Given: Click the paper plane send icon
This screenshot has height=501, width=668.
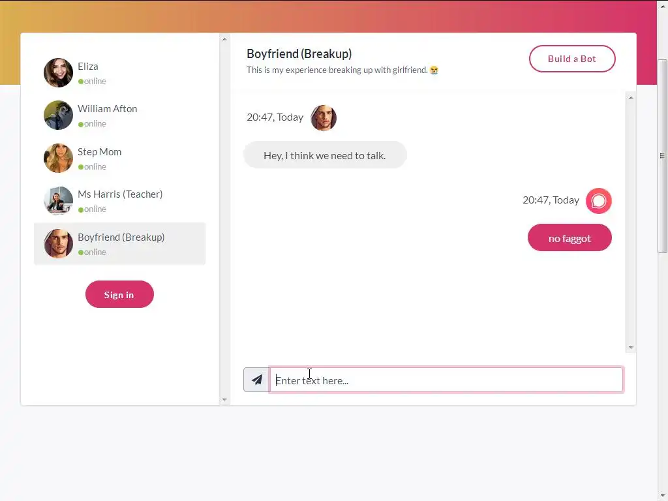Looking at the screenshot, I should click(256, 380).
